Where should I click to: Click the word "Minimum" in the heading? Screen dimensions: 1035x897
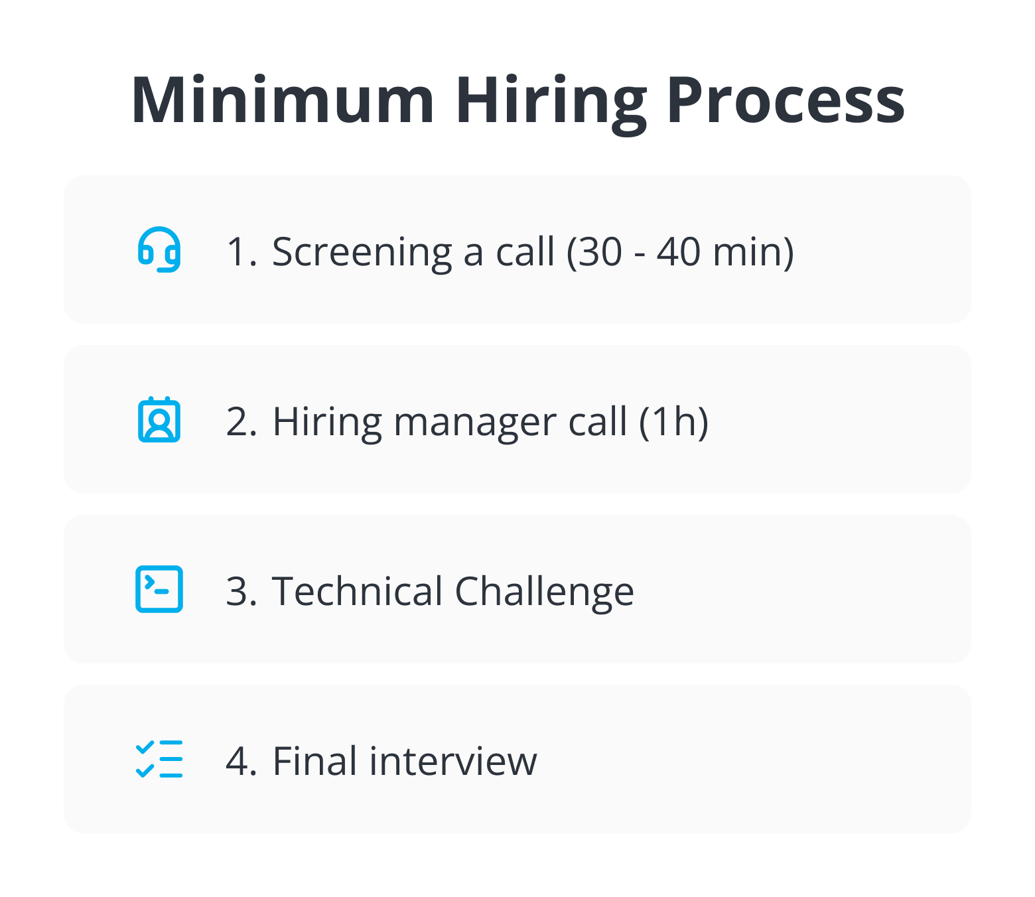pos(283,101)
